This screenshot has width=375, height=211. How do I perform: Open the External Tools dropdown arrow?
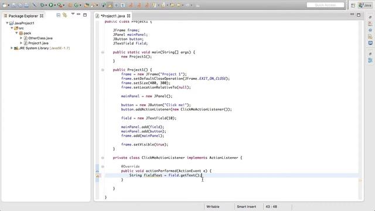[x=64, y=5]
